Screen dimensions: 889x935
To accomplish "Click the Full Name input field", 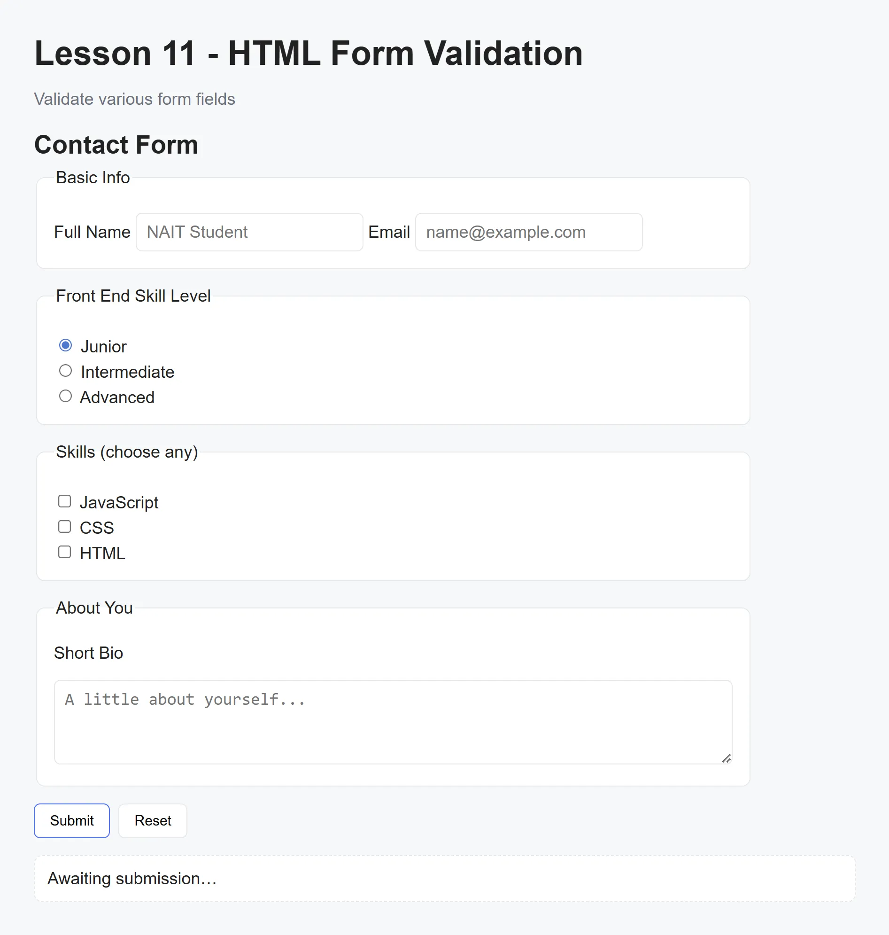I will pos(249,232).
